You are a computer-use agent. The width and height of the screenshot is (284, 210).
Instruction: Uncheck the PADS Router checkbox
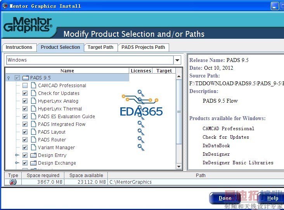pos(25,139)
